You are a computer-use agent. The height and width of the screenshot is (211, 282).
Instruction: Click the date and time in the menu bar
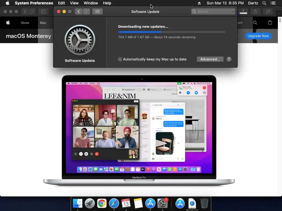(x=225, y=3)
